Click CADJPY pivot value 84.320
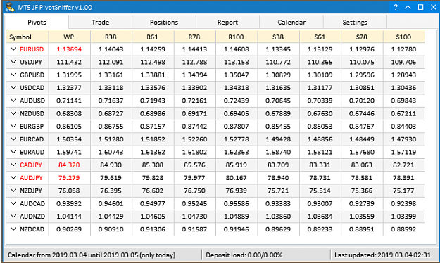Image resolution: width=440 pixels, height=263 pixels. (69, 165)
